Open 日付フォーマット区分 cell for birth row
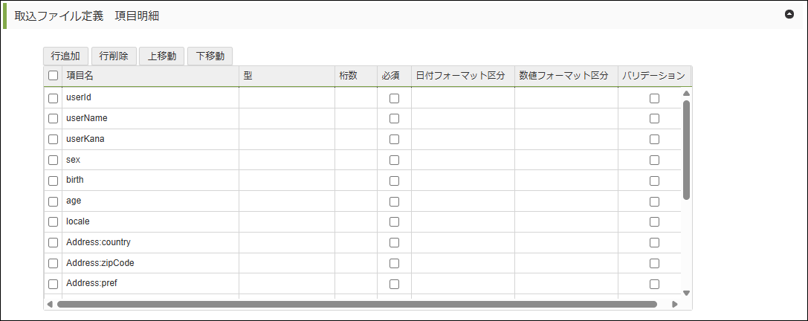Screen dimensions: 808x321 [462, 181]
